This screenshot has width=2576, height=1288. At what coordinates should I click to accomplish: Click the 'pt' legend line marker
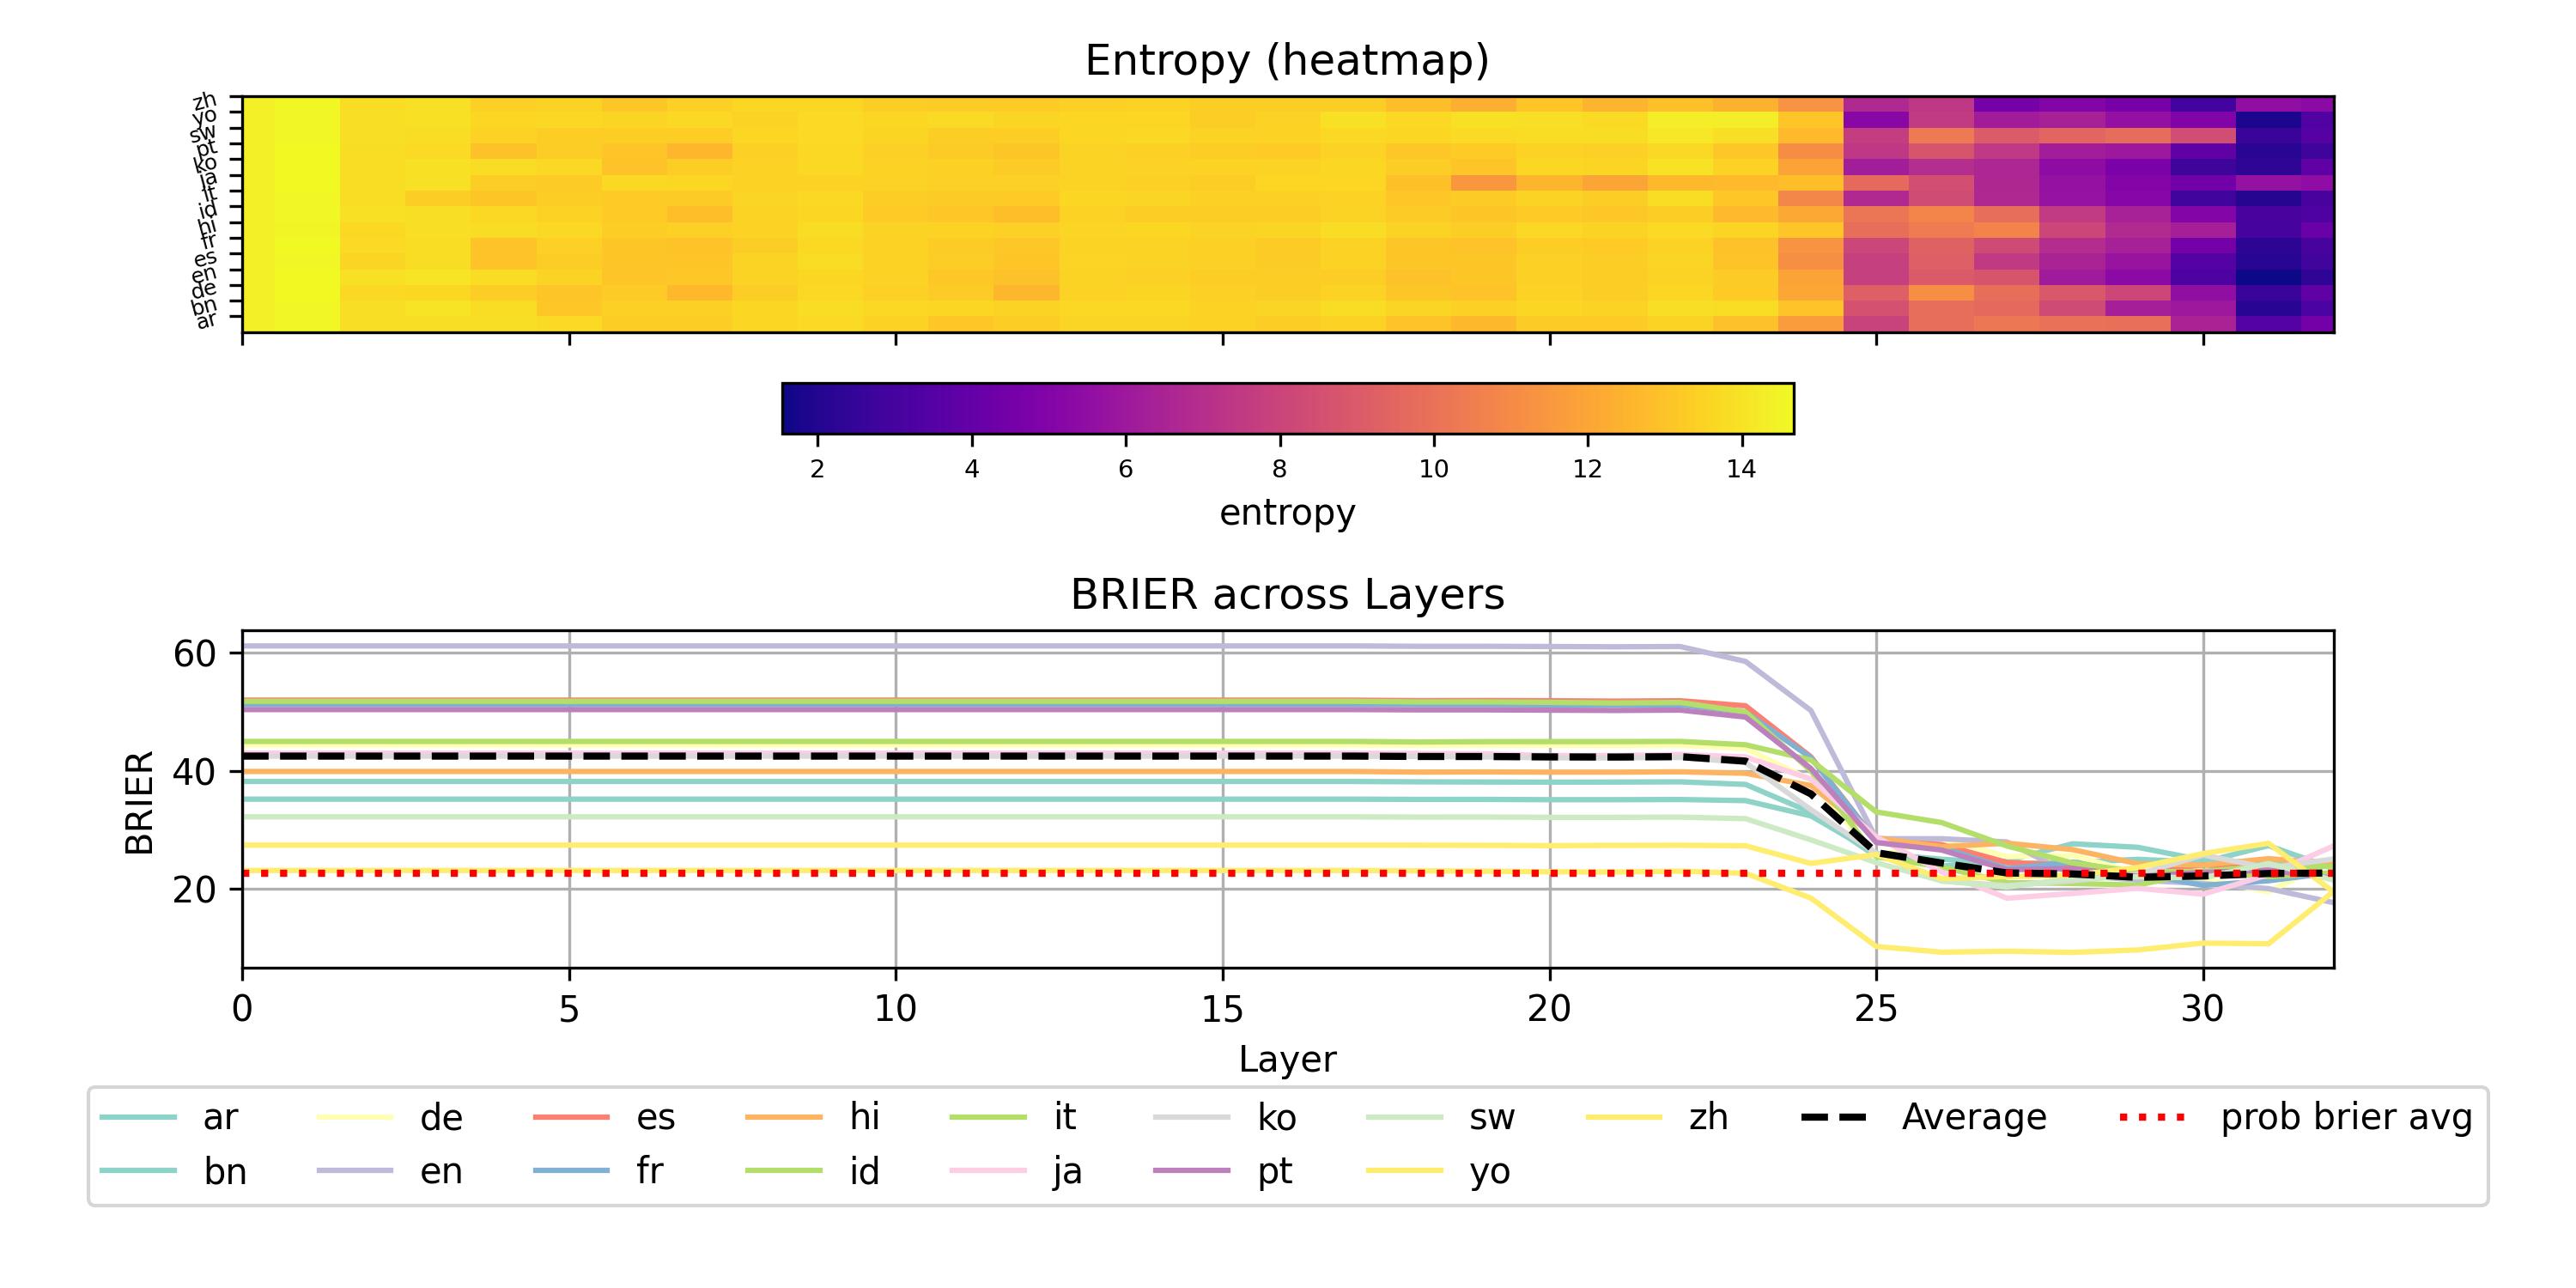tap(1191, 1170)
